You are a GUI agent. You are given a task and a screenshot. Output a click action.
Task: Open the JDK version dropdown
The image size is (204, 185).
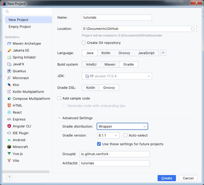tap(117, 76)
